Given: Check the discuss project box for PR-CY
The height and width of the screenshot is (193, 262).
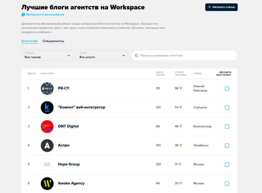Looking at the screenshot, I should tap(227, 89).
